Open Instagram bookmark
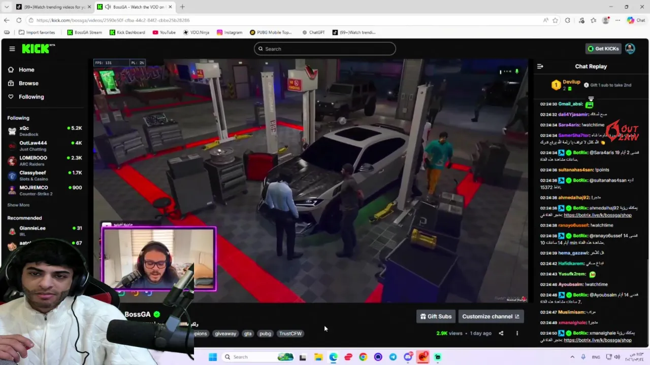This screenshot has height=365, width=650. 230,32
